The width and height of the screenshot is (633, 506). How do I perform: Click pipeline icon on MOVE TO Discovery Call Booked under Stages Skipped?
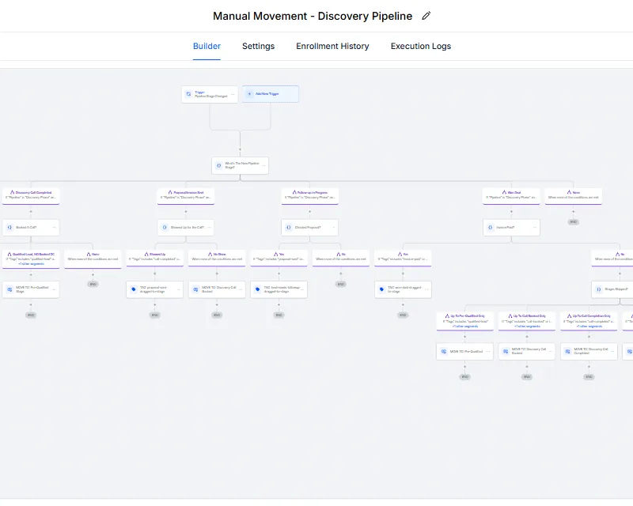506,352
